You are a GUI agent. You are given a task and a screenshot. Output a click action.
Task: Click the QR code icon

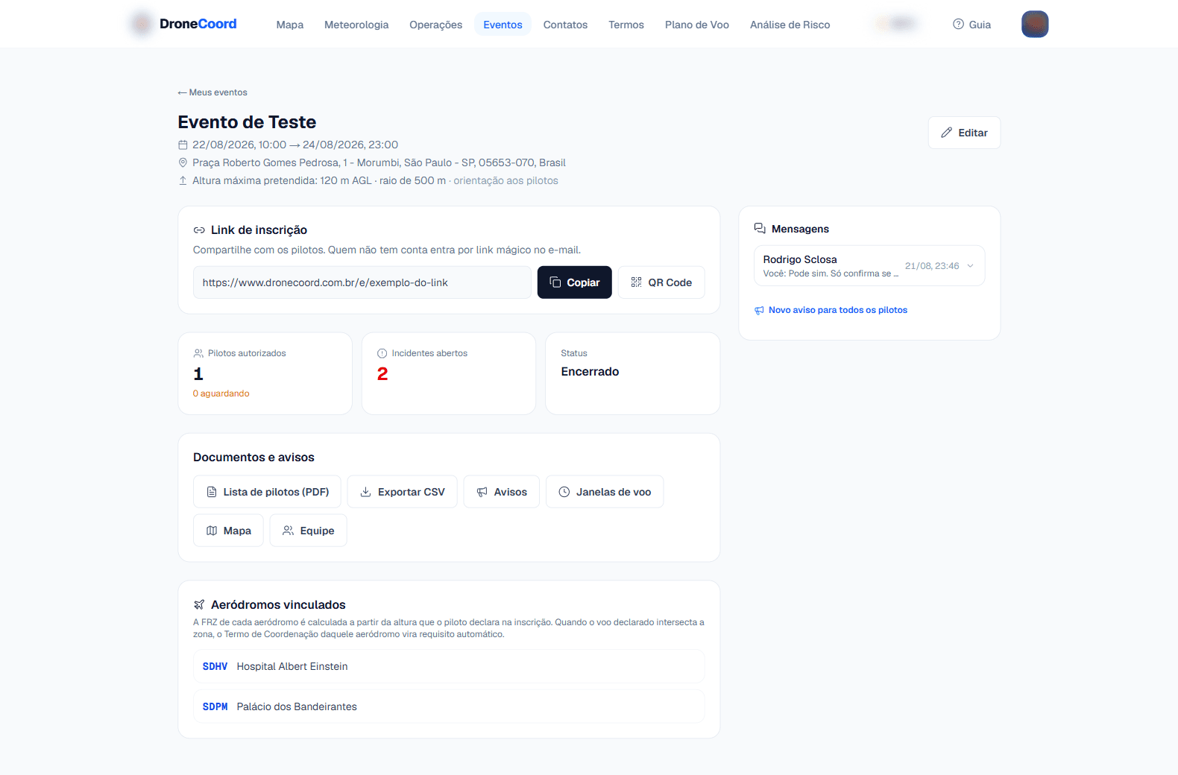pos(636,282)
